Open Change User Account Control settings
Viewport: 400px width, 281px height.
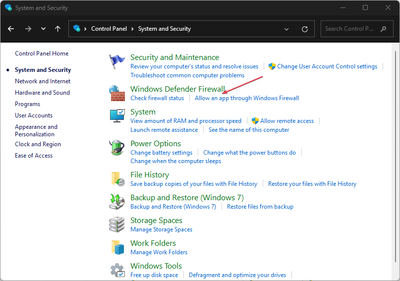pos(327,66)
